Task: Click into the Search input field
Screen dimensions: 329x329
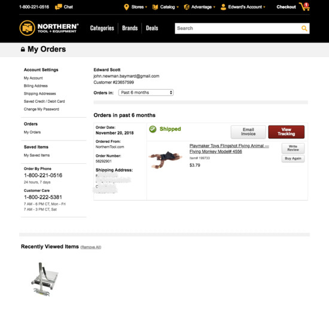Action: (x=238, y=28)
